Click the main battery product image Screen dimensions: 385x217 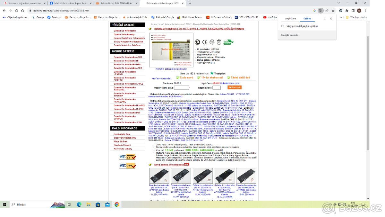171,50
